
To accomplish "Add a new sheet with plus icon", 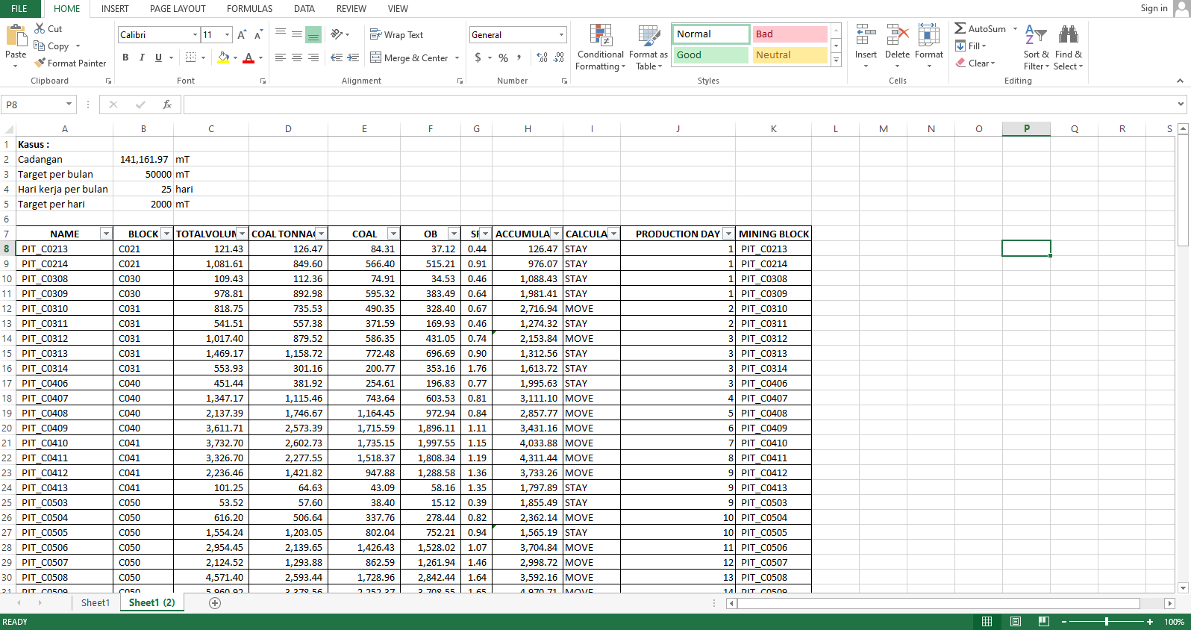I will tap(215, 603).
